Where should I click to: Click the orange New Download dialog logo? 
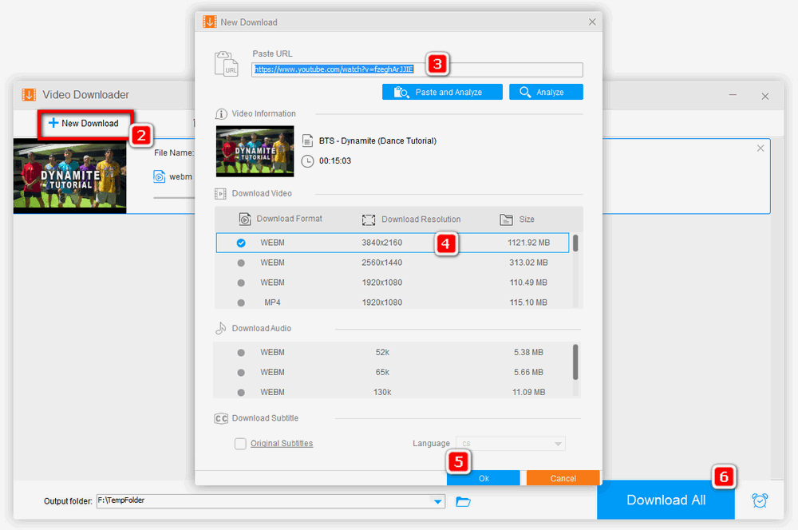pos(210,22)
